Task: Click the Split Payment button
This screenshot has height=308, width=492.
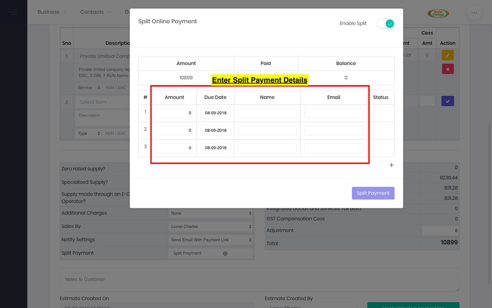Action: pos(373,193)
